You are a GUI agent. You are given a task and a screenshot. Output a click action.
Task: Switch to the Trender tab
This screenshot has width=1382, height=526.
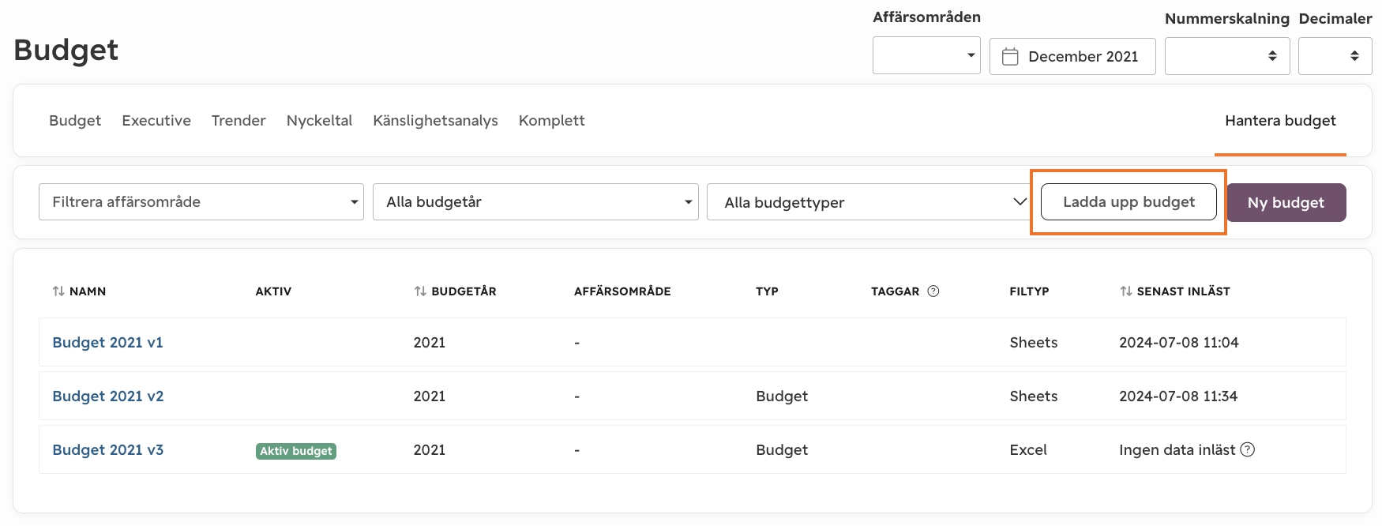pos(238,121)
